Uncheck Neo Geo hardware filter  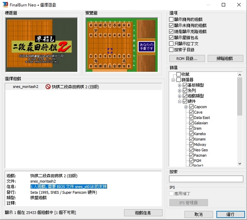click(x=191, y=150)
